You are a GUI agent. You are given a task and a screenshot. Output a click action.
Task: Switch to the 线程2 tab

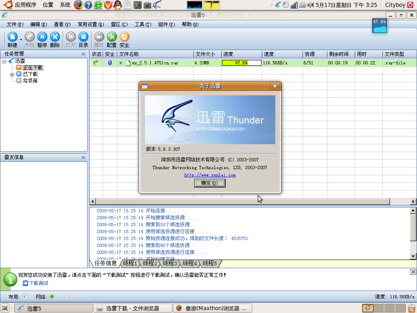[150, 264]
